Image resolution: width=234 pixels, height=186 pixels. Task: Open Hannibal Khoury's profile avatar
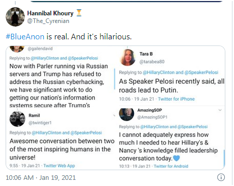click(x=15, y=17)
